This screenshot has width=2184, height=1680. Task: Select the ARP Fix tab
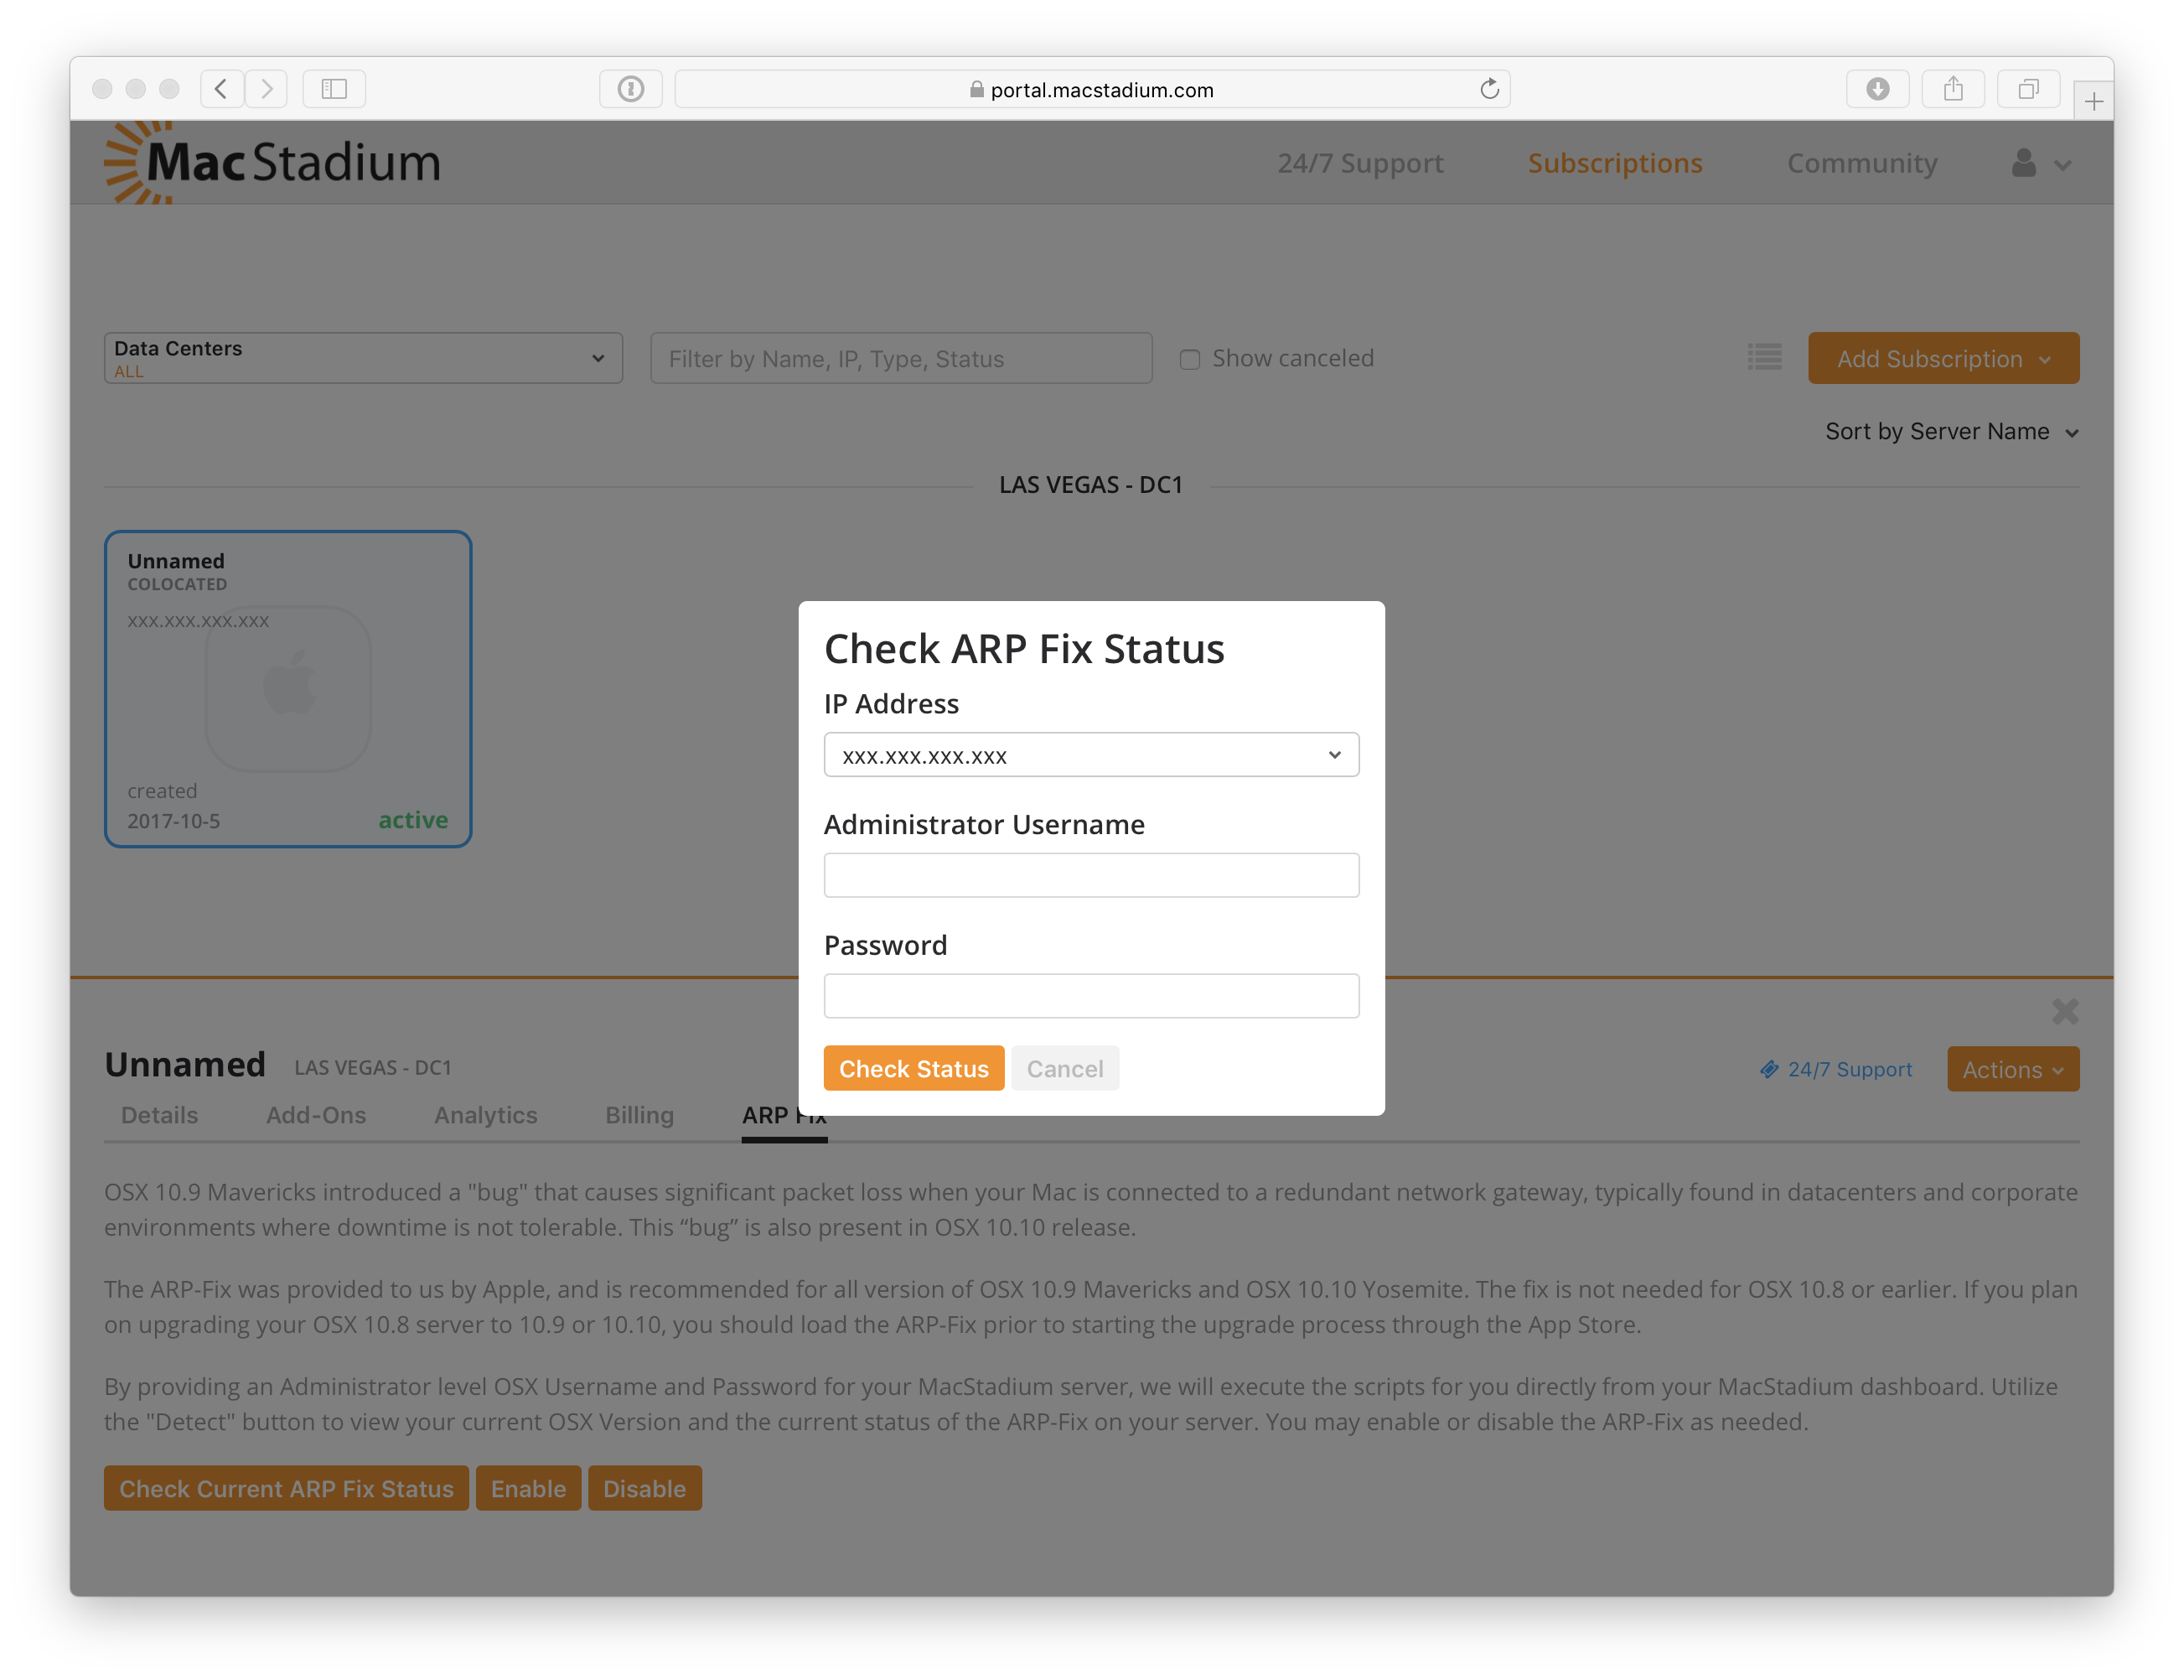click(784, 1116)
